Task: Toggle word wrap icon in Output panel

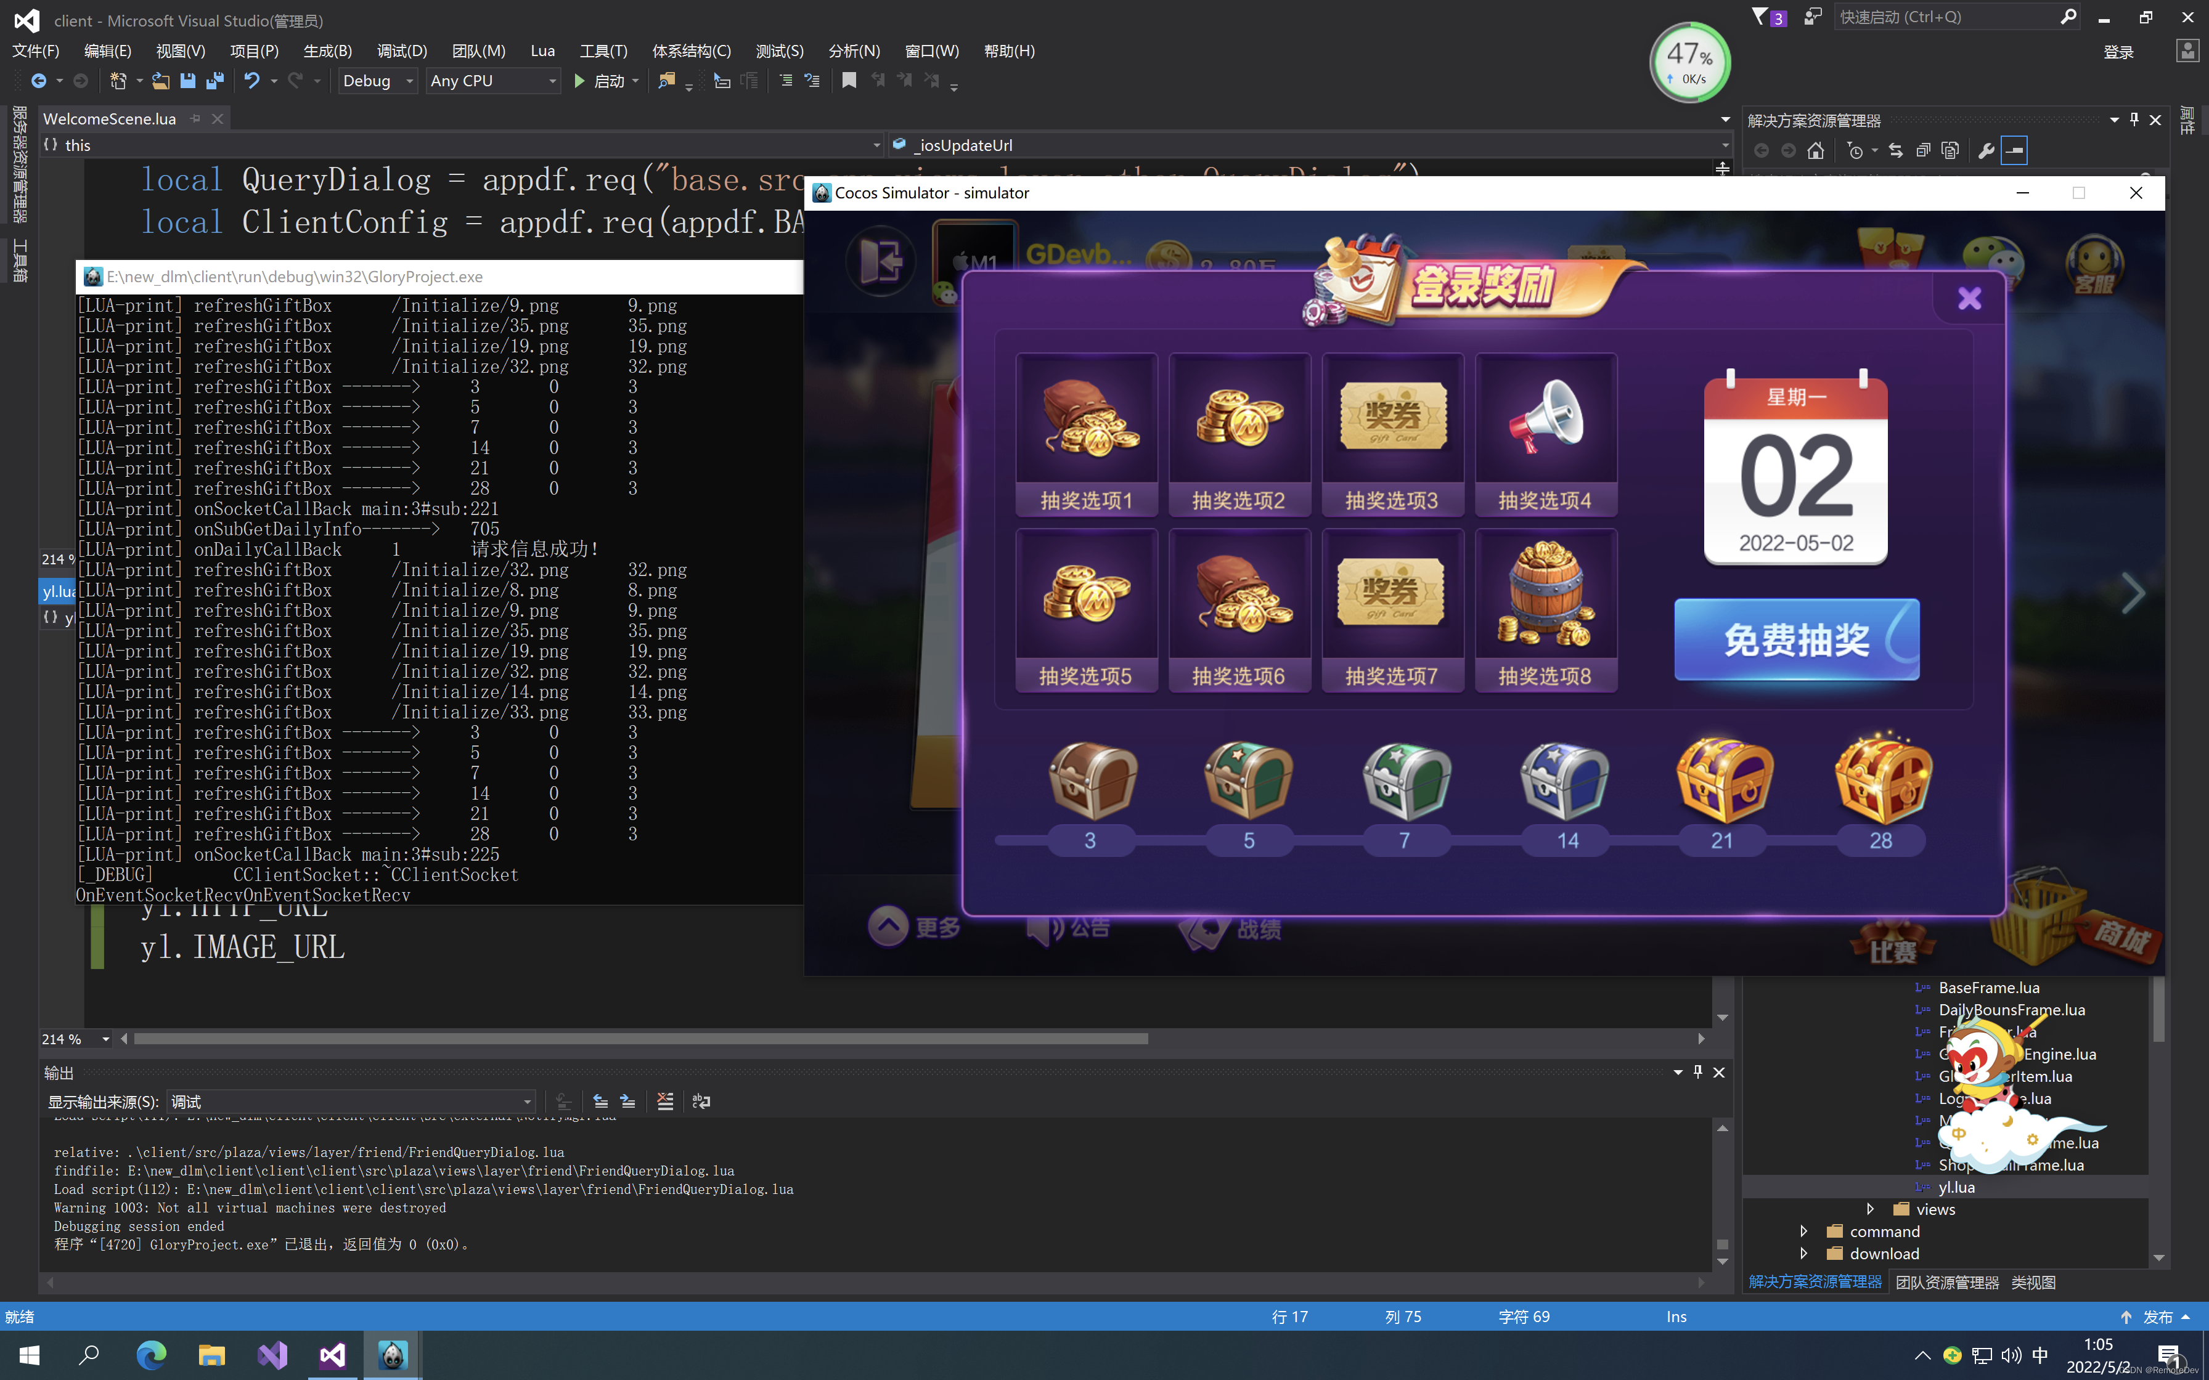Action: click(x=701, y=1102)
